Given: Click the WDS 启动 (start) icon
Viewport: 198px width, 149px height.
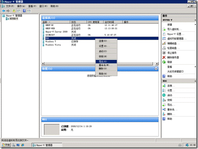Looking at the screenshot, I should 164,95.
